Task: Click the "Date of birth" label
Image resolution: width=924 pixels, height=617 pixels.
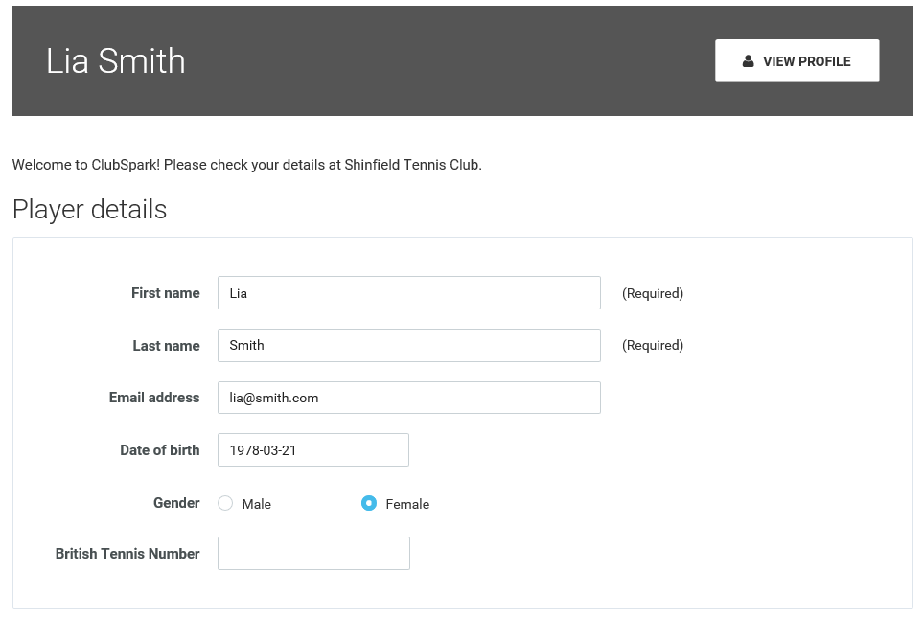Action: (160, 450)
